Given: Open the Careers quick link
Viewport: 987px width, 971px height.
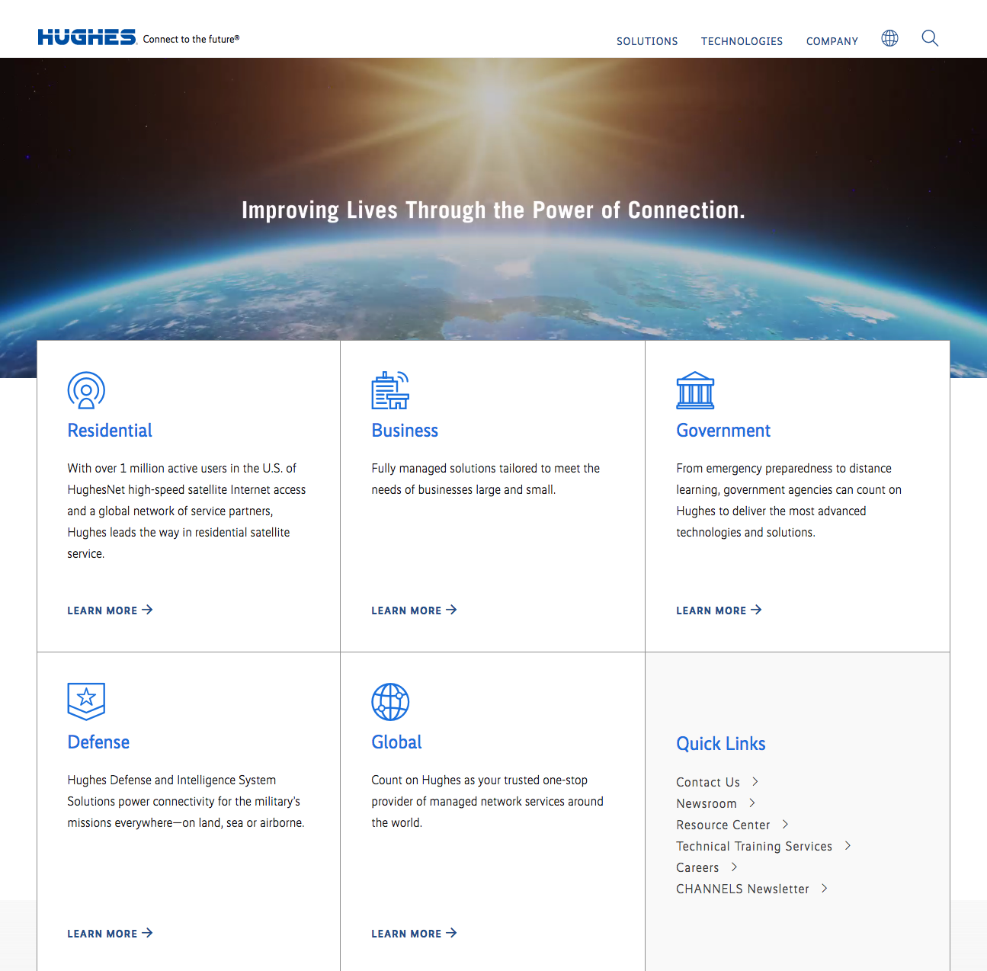Looking at the screenshot, I should pos(697,867).
